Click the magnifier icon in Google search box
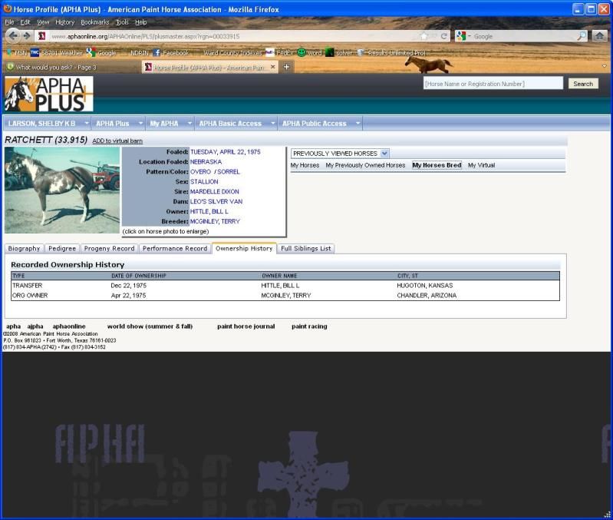The width and height of the screenshot is (613, 520). (582, 36)
